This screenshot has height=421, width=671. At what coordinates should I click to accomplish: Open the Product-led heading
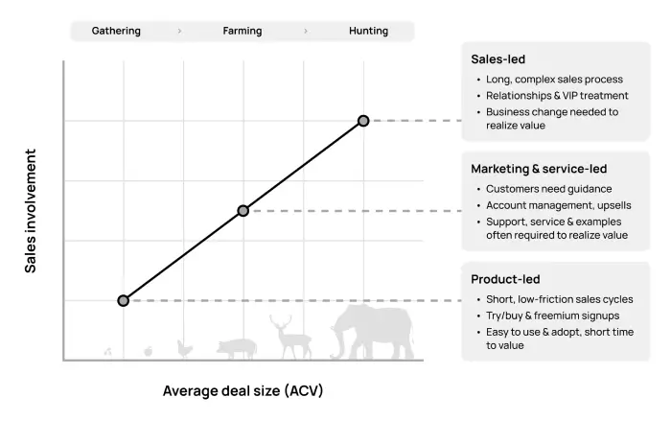point(505,279)
